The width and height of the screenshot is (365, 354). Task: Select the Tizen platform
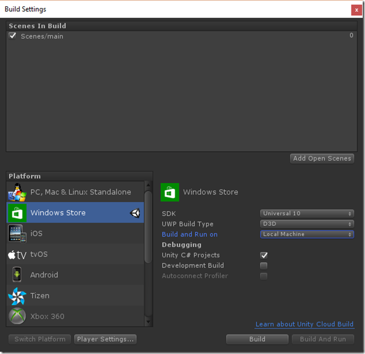coord(75,296)
